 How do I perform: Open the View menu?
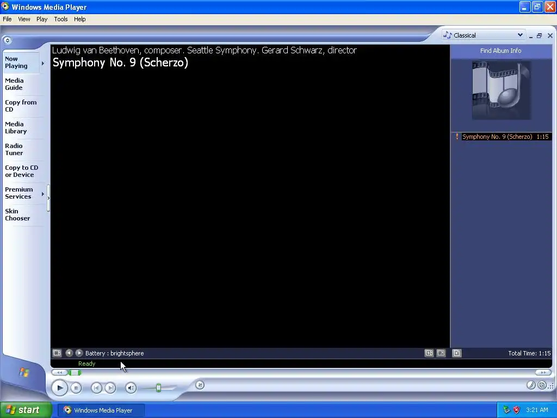(x=24, y=19)
